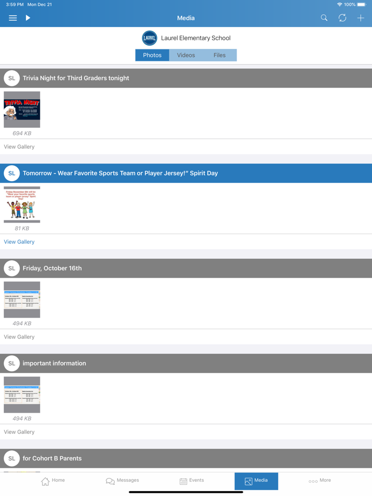Screen dimensions: 372x496
Task: Tap SL avatar on Cohort B Parents post
Action: [12, 458]
